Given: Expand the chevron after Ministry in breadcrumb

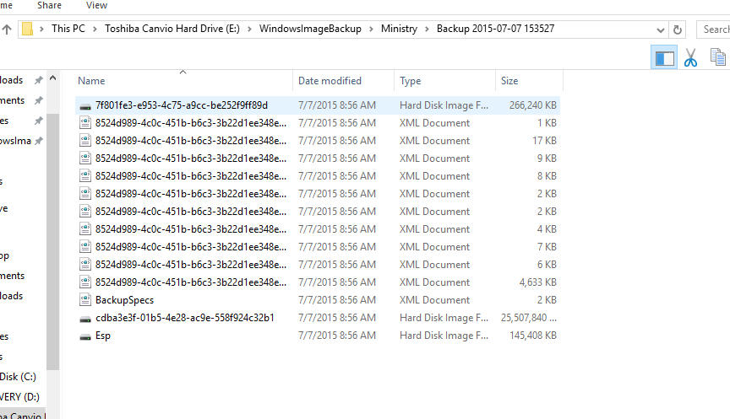Looking at the screenshot, I should pyautogui.click(x=428, y=29).
